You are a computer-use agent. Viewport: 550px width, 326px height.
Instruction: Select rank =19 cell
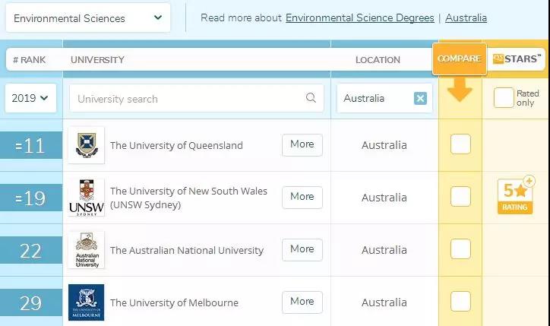click(31, 198)
